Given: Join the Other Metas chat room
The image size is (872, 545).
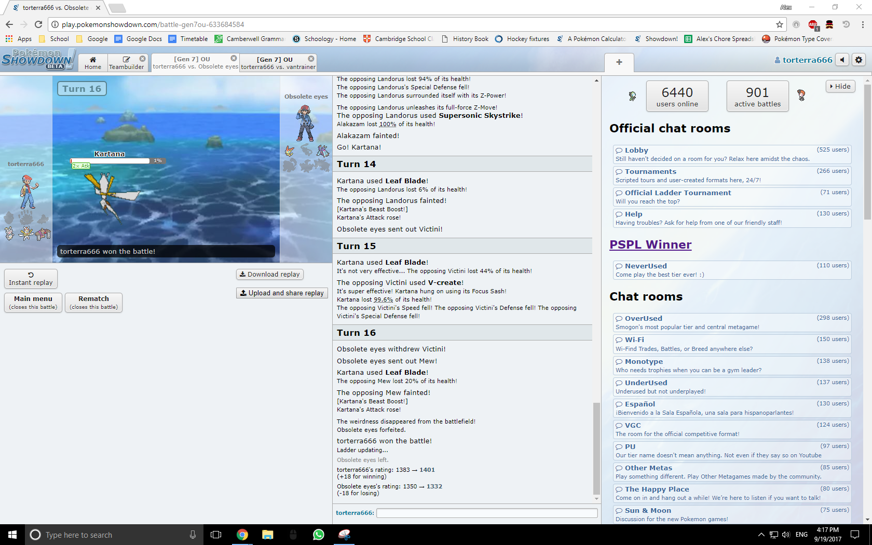Looking at the screenshot, I should [732, 472].
